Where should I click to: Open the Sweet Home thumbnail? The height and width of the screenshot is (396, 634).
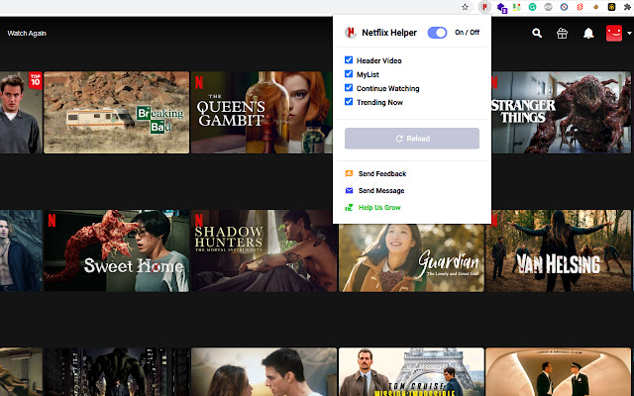pyautogui.click(x=117, y=250)
